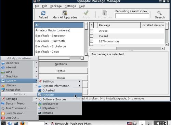Open the taskbar combo box dropdown arrow
171x125 pixels.
pos(46,123)
